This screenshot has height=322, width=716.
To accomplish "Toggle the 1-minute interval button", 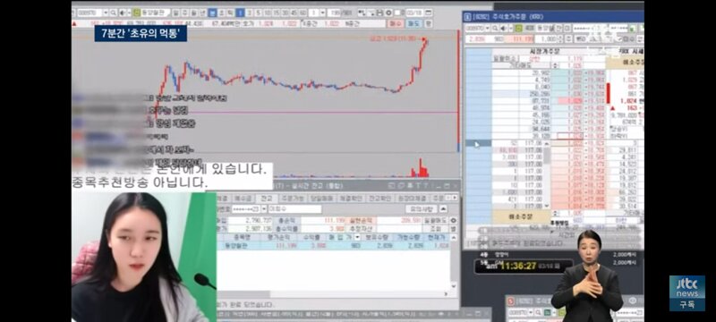I will tap(240, 13).
